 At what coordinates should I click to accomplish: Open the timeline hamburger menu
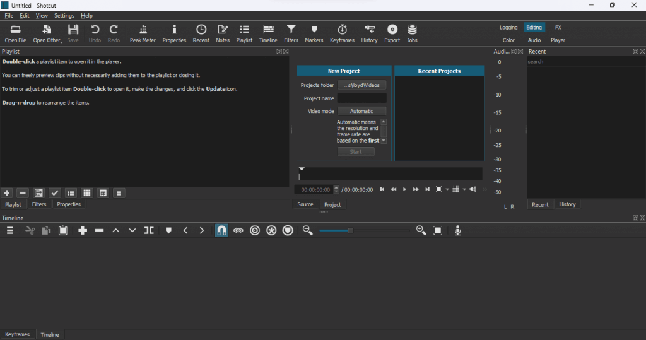click(x=10, y=231)
